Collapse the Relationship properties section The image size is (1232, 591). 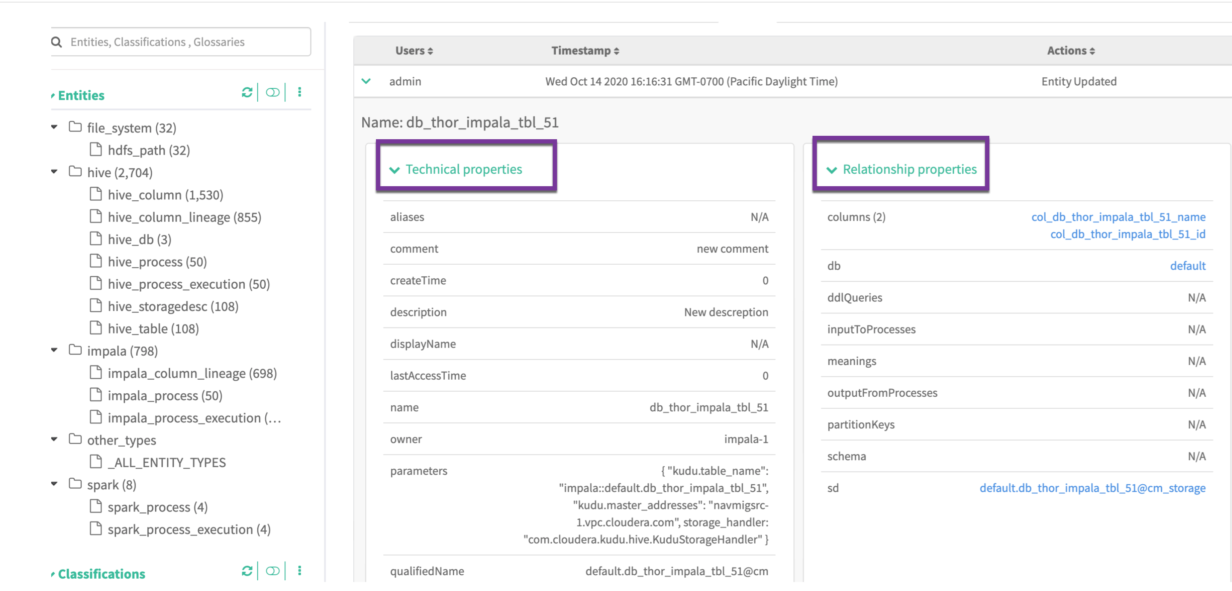(832, 170)
